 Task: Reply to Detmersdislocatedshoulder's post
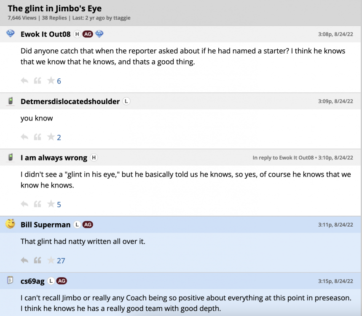[x=24, y=137]
